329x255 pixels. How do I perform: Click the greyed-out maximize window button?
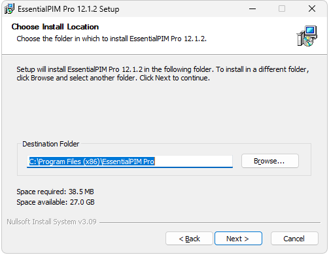pyautogui.click(x=282, y=8)
